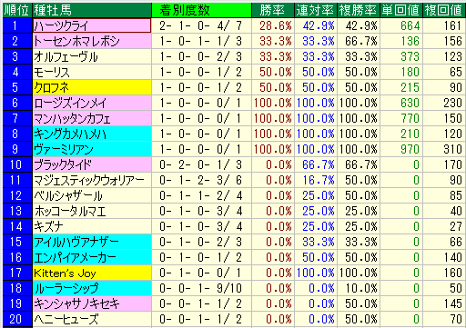Click アイルハヴアナザー's 0- 1- 0- 2/ 3 record
Image resolution: width=466 pixels, height=328 pixels.
point(201,242)
